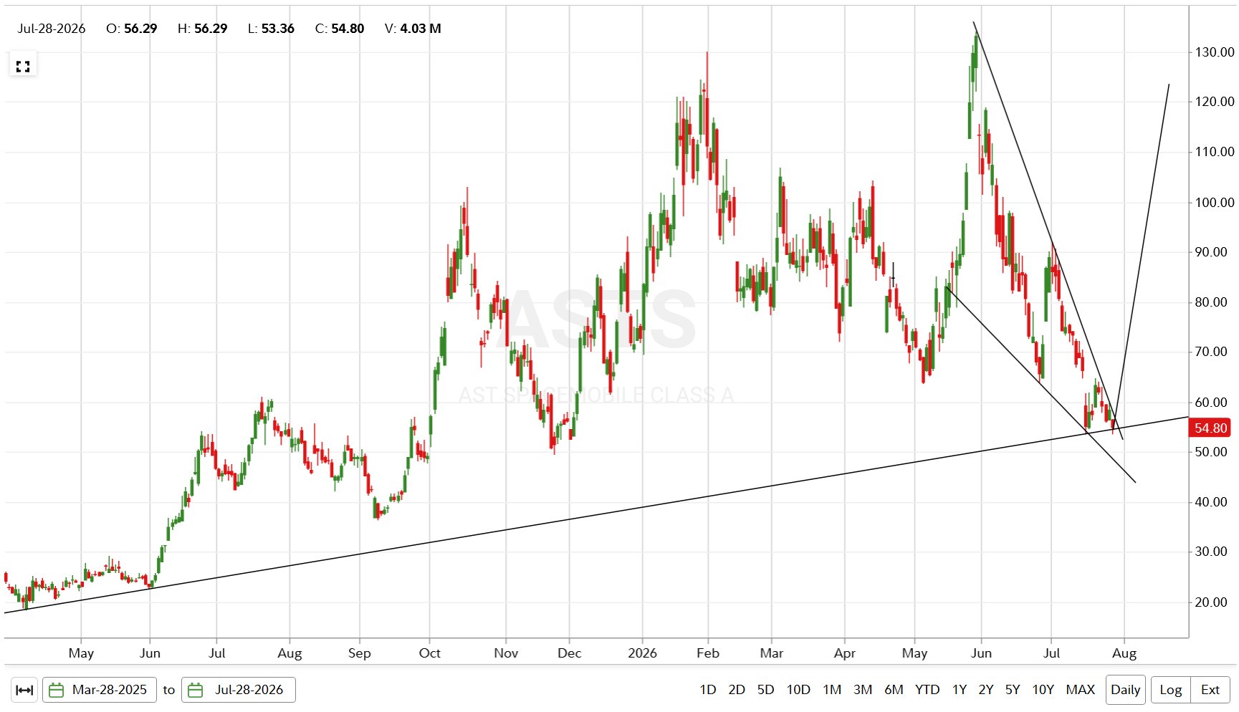Click the 120.00 price axis label
1239x712 pixels.
(x=1215, y=102)
